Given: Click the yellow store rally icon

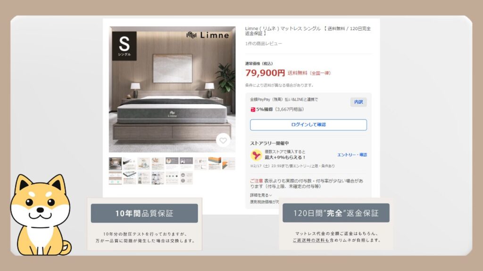Looking at the screenshot, I should tap(256, 155).
